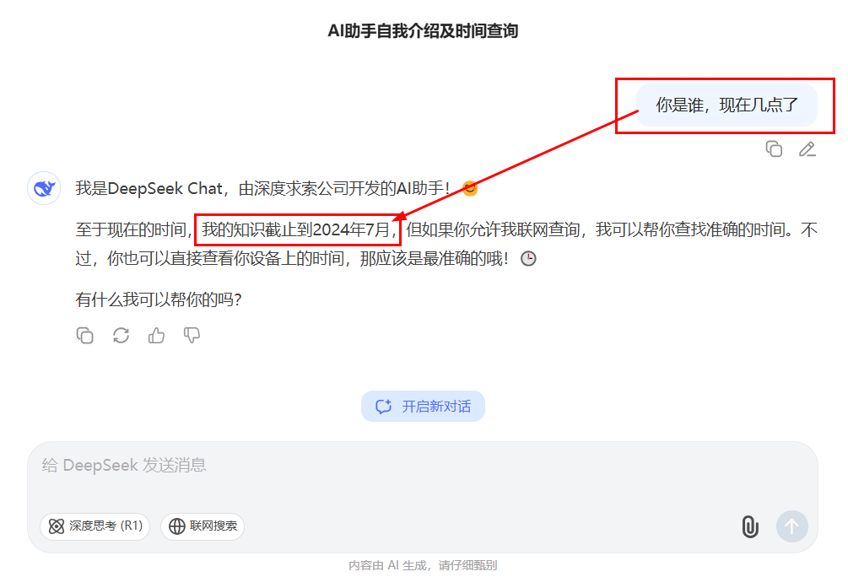The height and width of the screenshot is (577, 848).
Task: Copy the DeepSeek Chat response
Action: click(x=85, y=335)
